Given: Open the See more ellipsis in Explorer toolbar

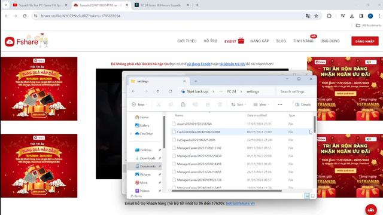Looking at the screenshot, I should pos(280,105).
